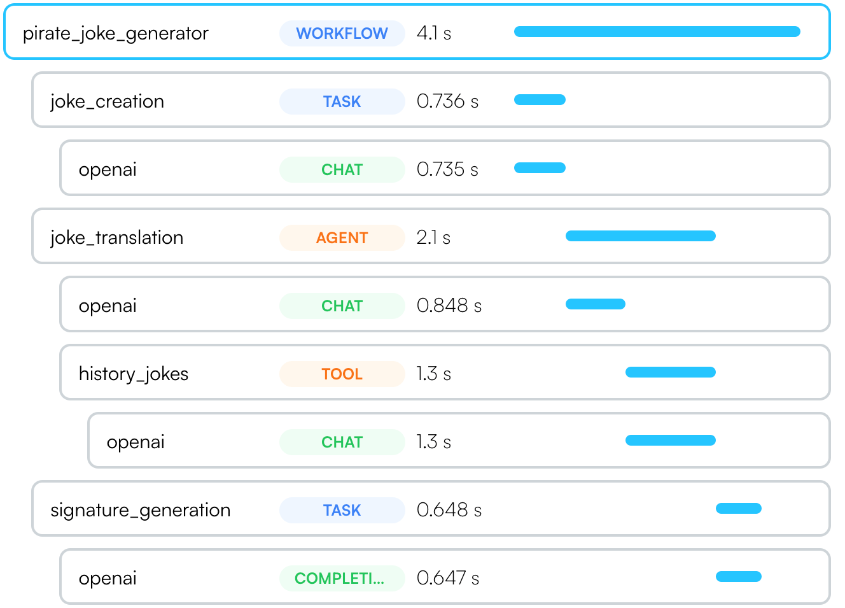Open the signature_generation task row
Viewport: 845px width, 608px height.
(x=431, y=509)
